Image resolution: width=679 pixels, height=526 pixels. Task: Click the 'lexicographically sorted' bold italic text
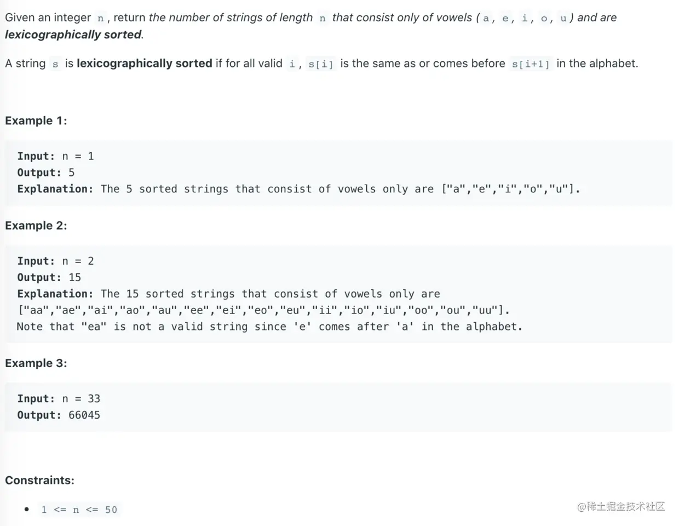click(73, 35)
